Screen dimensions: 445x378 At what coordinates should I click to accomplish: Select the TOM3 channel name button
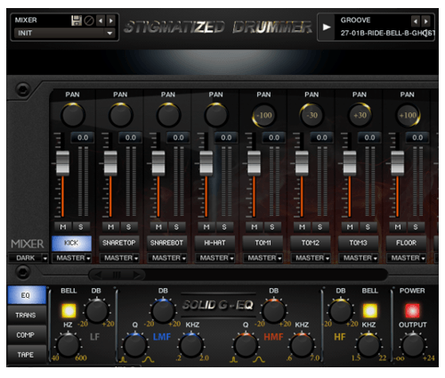point(359,243)
